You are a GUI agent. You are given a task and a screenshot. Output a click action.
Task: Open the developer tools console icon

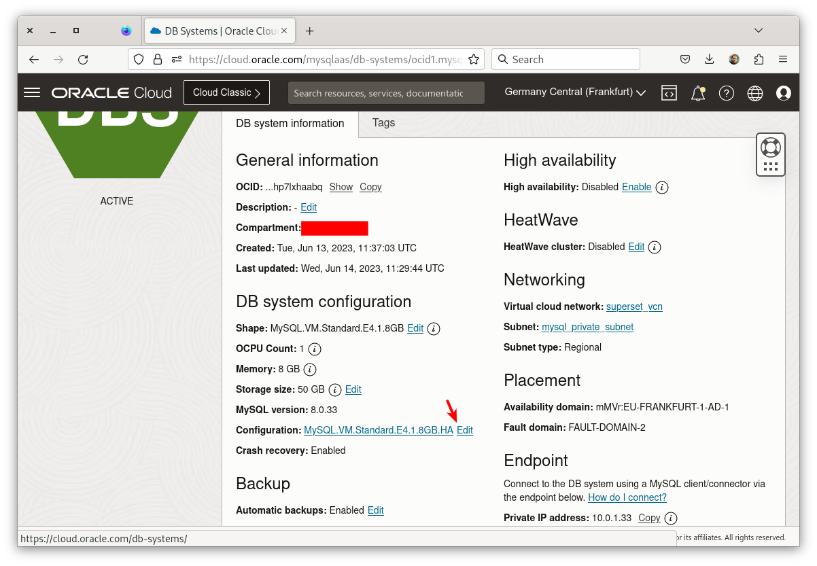669,93
